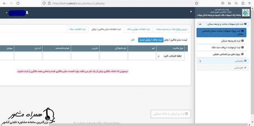Open نوع مالکیت لطفا انتخاب کنید dropdown
The width and height of the screenshot is (254, 126).
170,56
